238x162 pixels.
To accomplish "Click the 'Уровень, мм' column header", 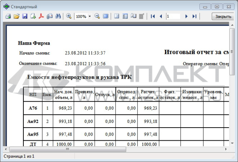I will [x=213, y=94].
